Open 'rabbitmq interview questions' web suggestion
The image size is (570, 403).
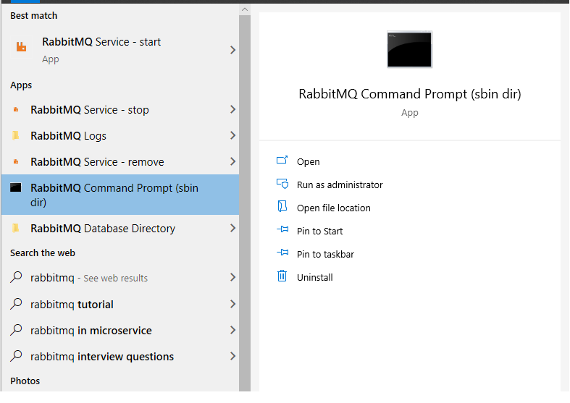point(120,356)
